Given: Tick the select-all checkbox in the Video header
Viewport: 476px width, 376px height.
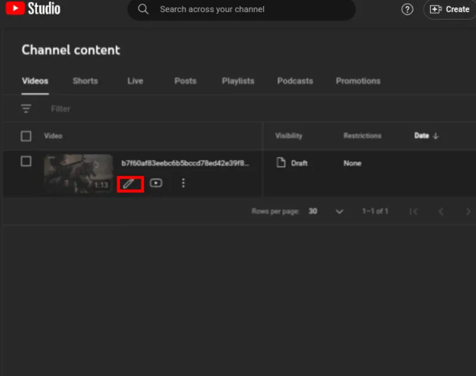Looking at the screenshot, I should point(26,136).
